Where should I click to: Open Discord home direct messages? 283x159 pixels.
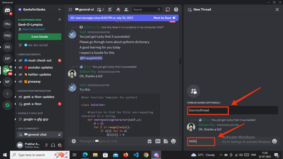(x=7, y=10)
